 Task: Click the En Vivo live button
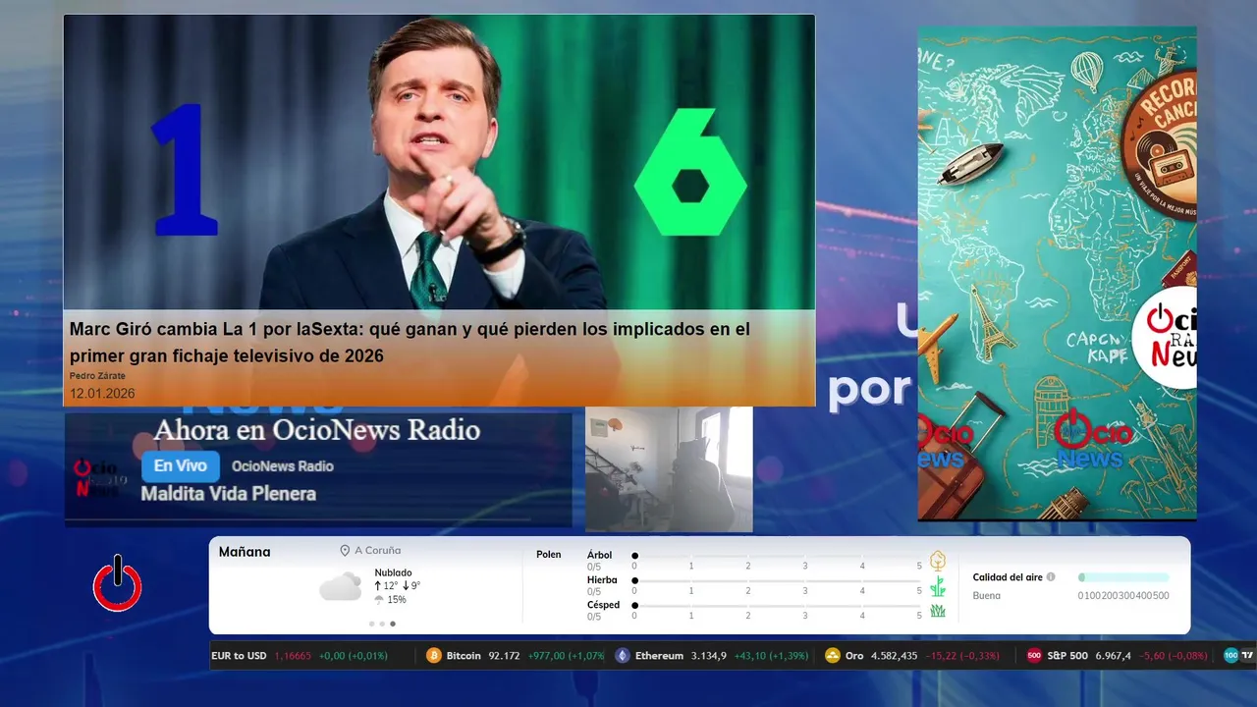(181, 466)
